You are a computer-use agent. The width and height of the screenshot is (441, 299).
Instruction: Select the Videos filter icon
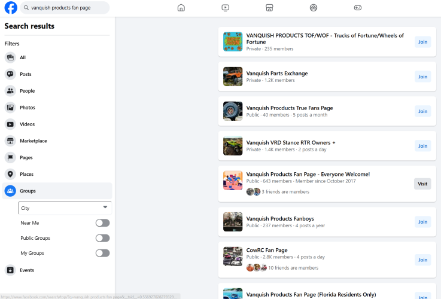pyautogui.click(x=10, y=124)
